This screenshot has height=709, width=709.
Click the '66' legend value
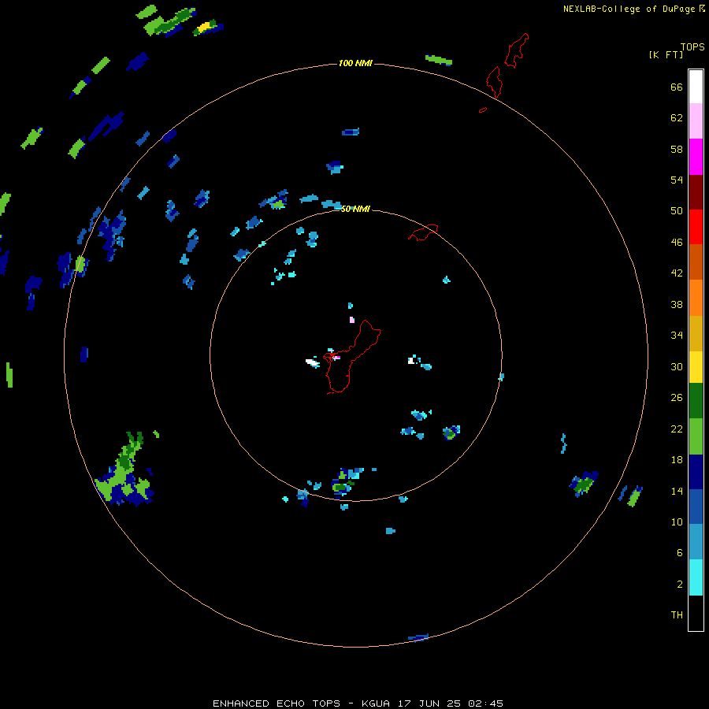pos(677,87)
